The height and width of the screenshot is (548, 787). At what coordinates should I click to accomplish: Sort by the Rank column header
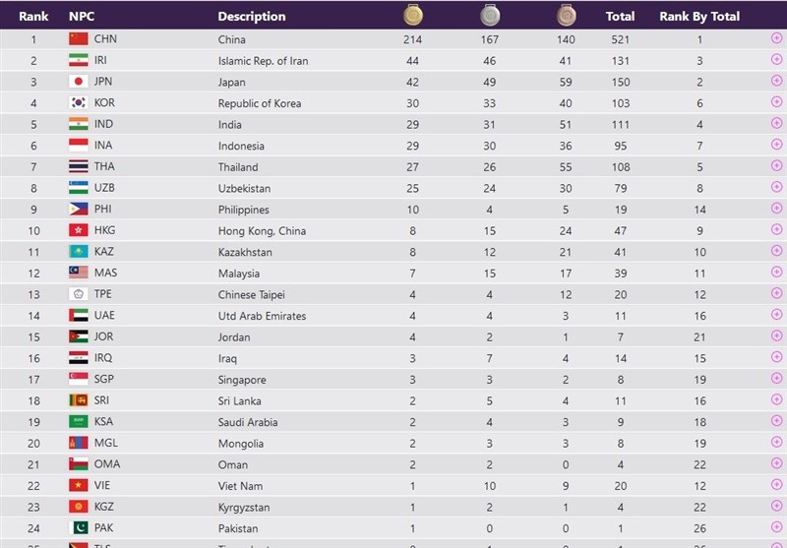(33, 16)
